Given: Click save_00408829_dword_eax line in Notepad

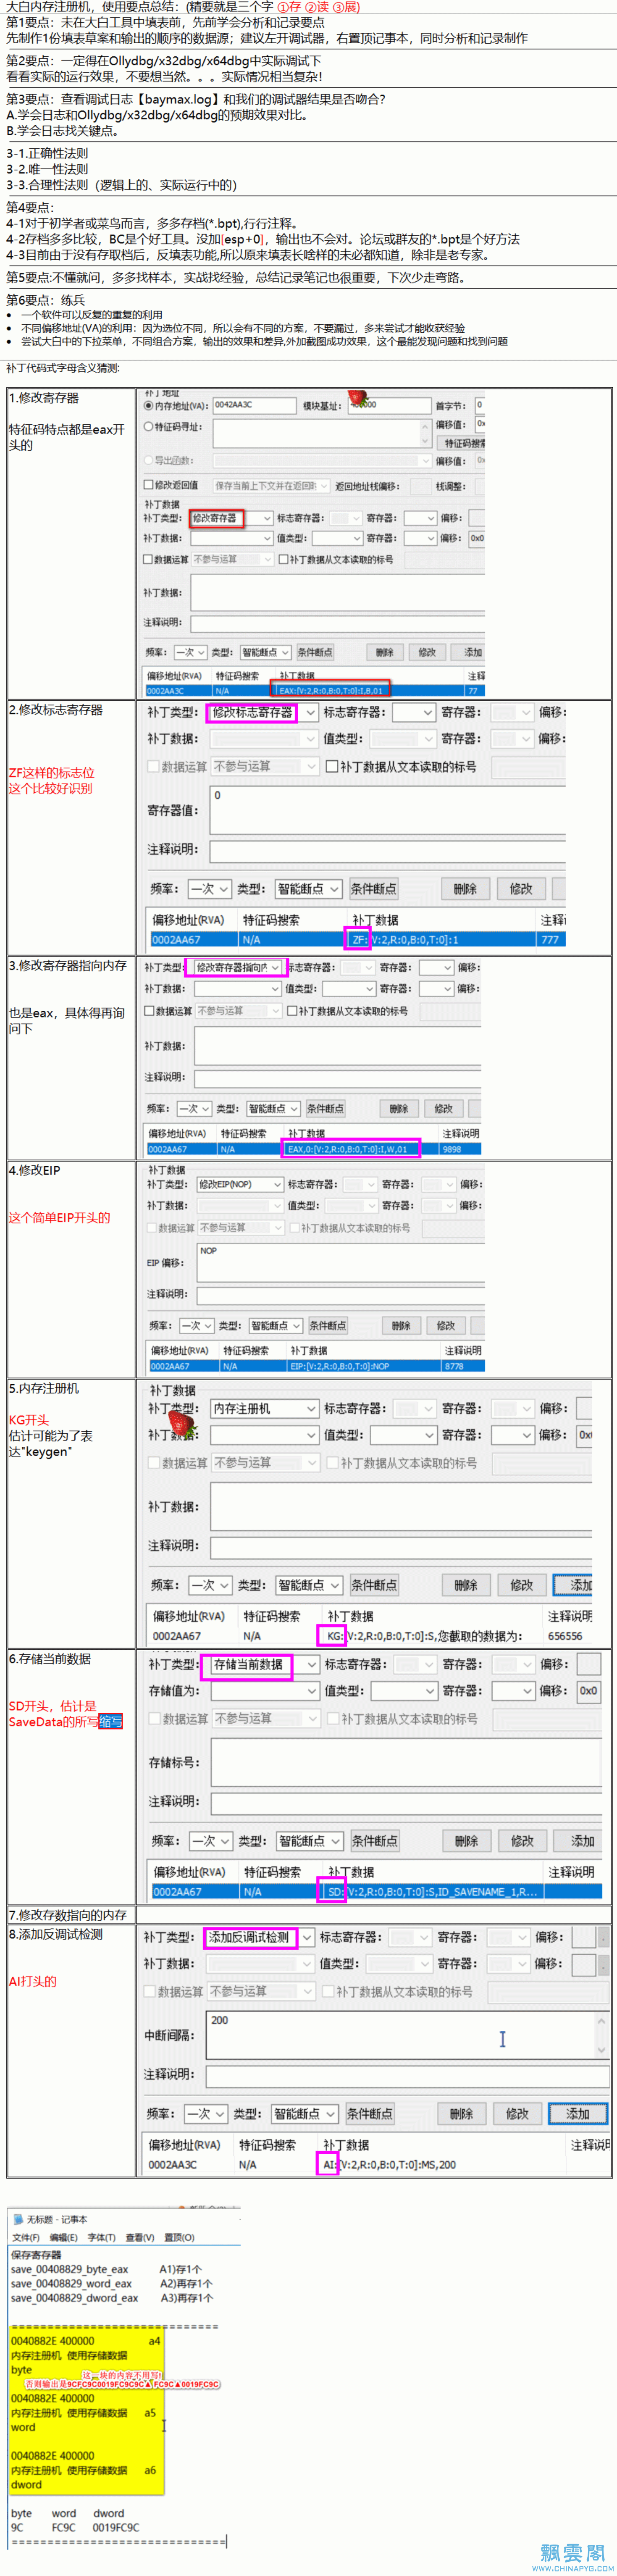Looking at the screenshot, I should coord(75,2298).
